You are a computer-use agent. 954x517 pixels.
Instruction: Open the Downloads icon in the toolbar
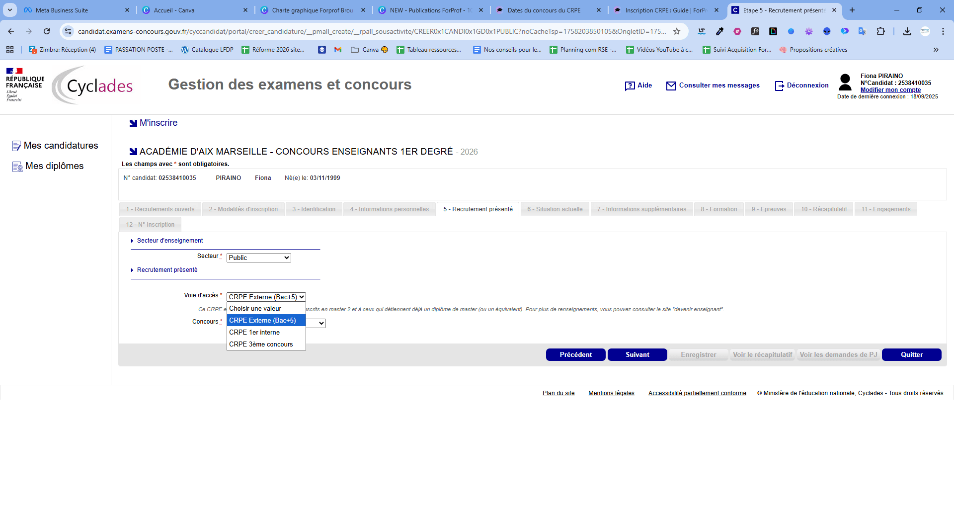pos(907,31)
